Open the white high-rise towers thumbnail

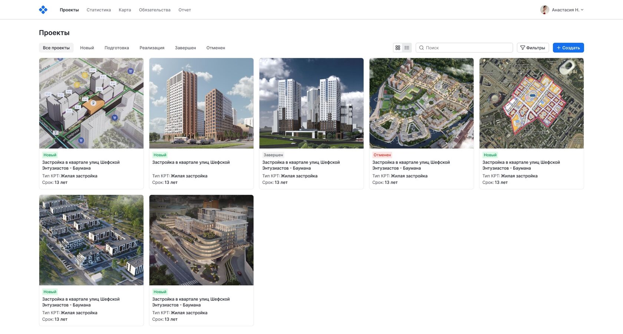point(311,103)
